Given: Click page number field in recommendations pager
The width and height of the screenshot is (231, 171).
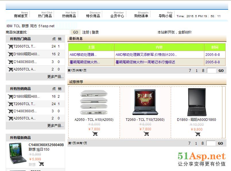Looking at the screenshot, I should pyautogui.click(x=211, y=143).
